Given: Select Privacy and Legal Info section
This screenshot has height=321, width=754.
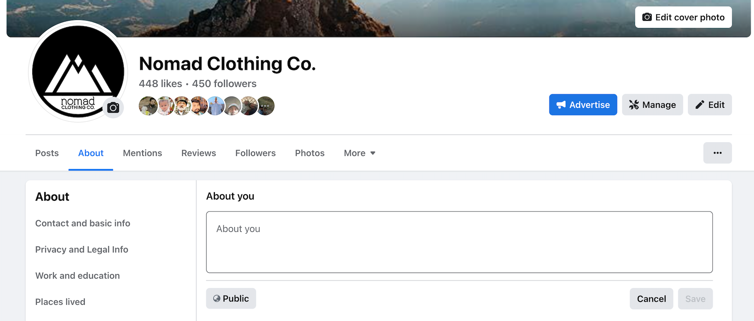Looking at the screenshot, I should (81, 250).
